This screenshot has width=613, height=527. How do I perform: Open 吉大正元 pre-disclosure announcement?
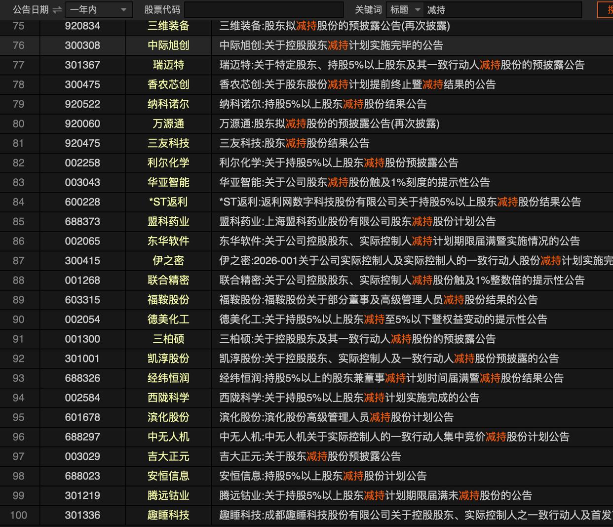(310, 456)
